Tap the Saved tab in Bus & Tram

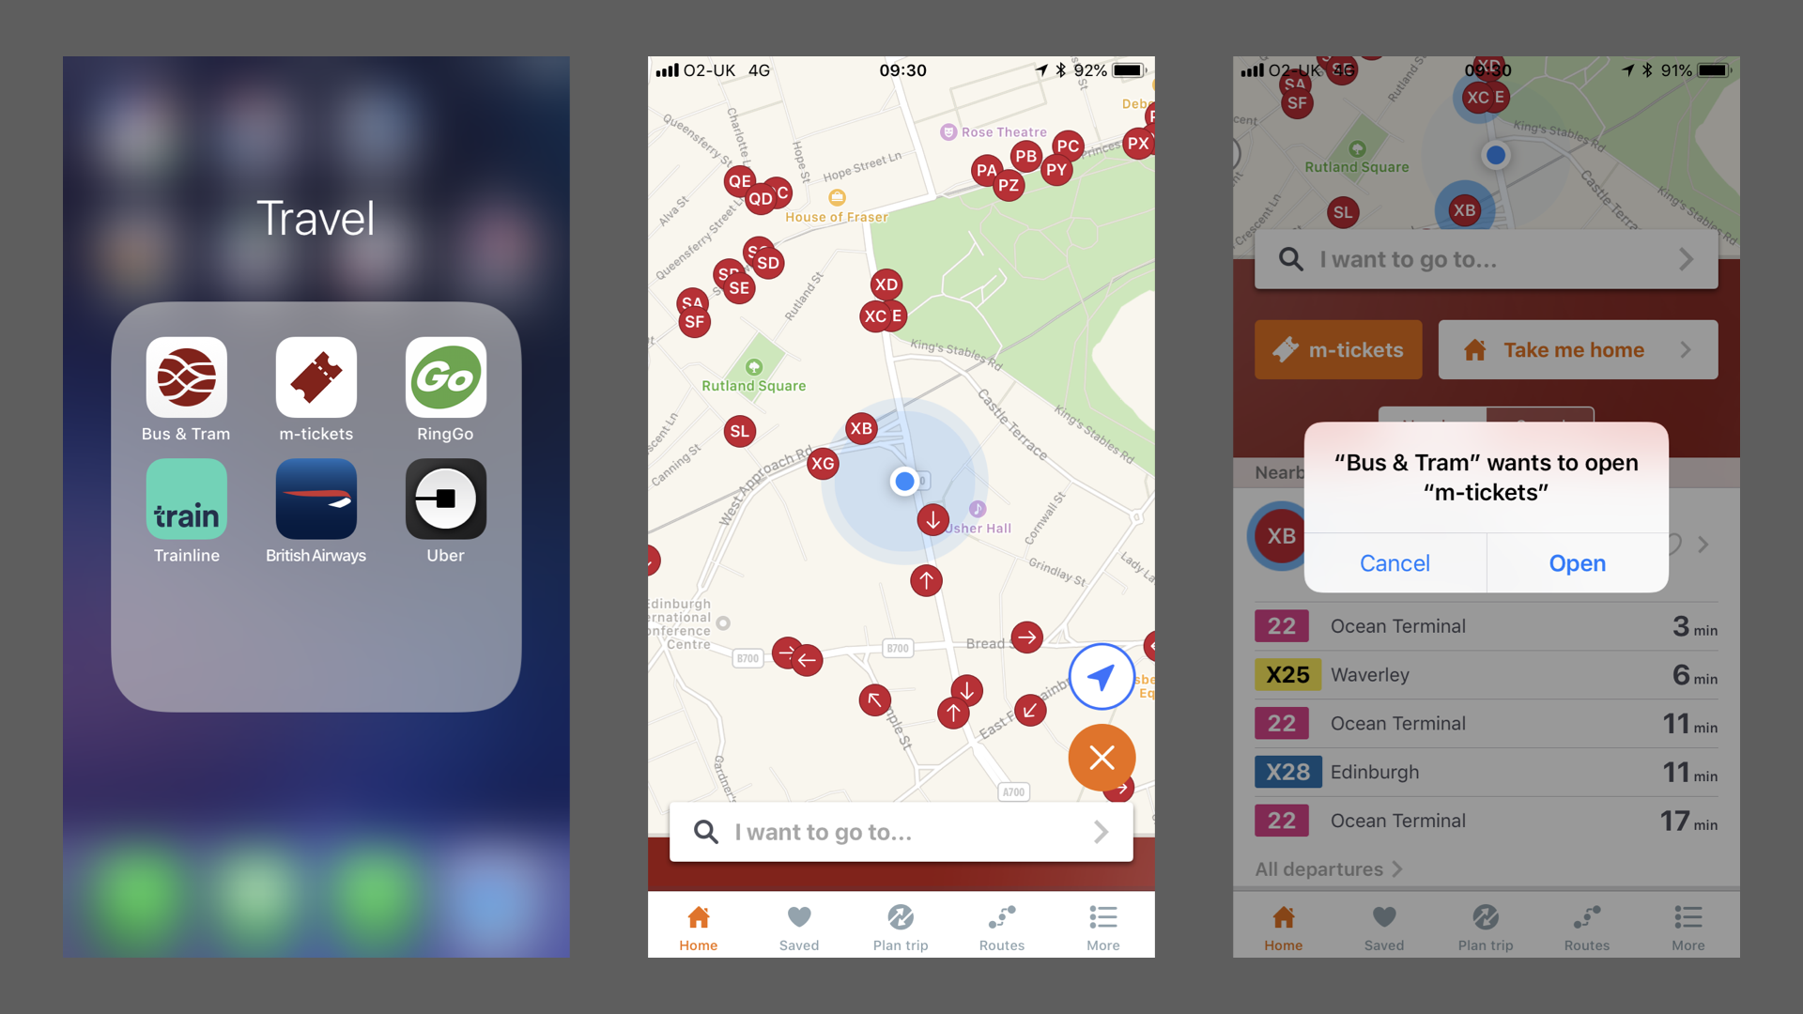coord(797,929)
